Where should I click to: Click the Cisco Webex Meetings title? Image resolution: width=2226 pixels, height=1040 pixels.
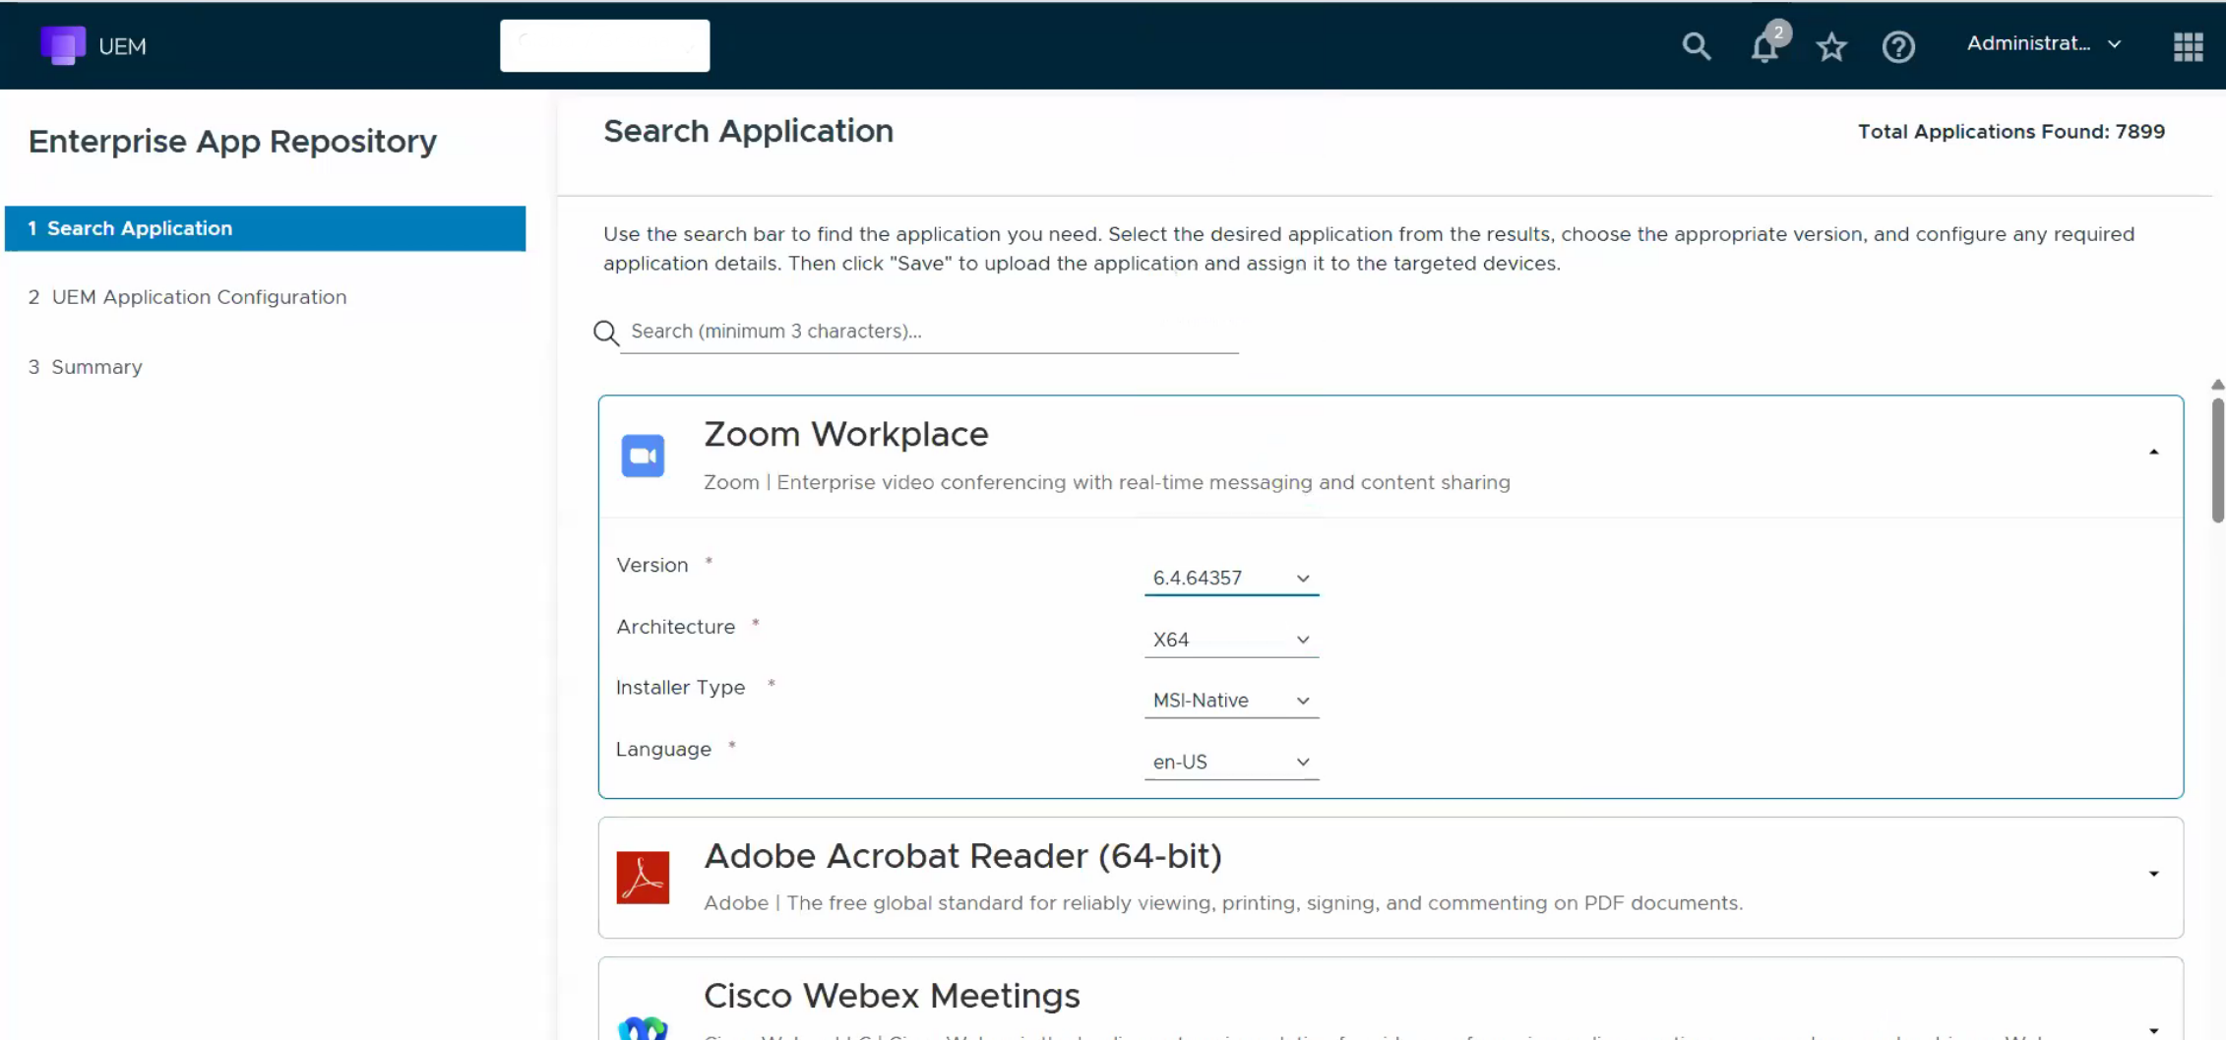[892, 996]
